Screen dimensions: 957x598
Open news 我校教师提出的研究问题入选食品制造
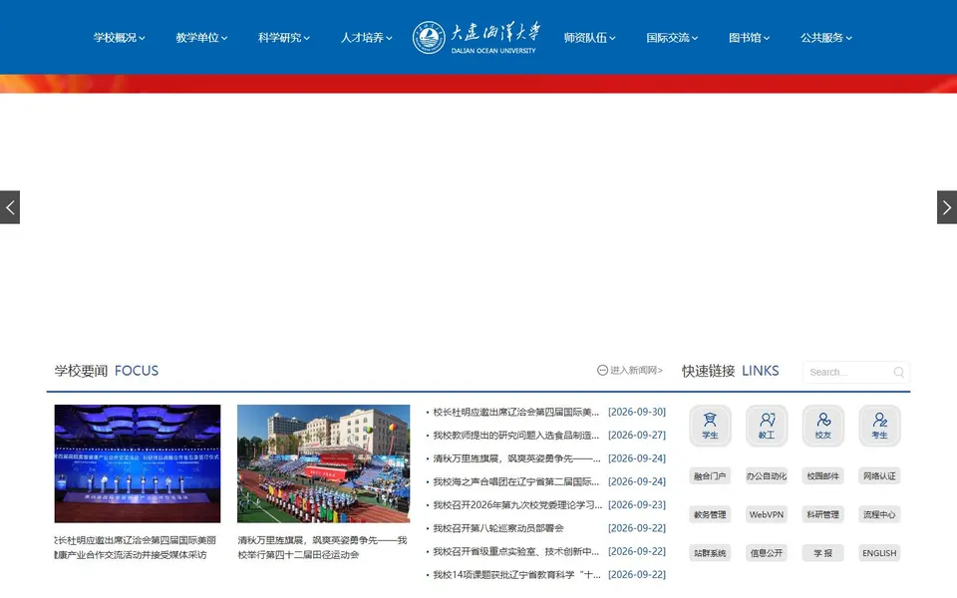point(515,436)
